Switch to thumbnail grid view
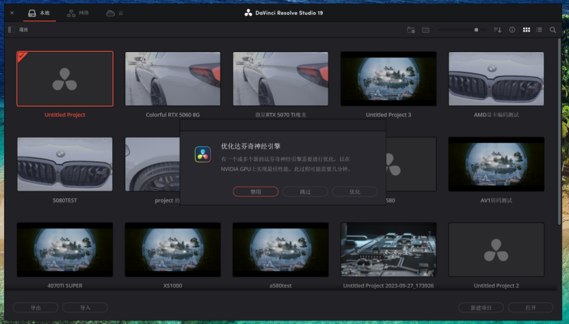The height and width of the screenshot is (324, 569). tap(526, 30)
